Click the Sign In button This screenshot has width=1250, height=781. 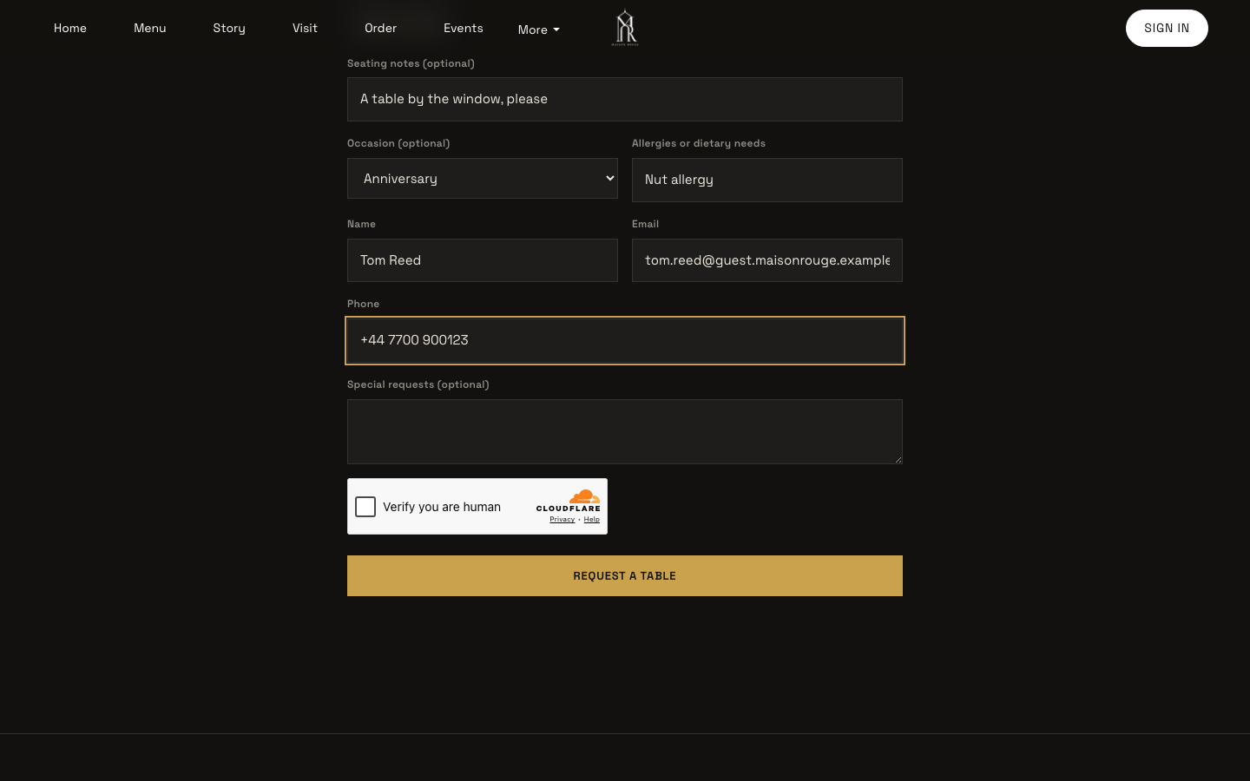[1167, 29]
